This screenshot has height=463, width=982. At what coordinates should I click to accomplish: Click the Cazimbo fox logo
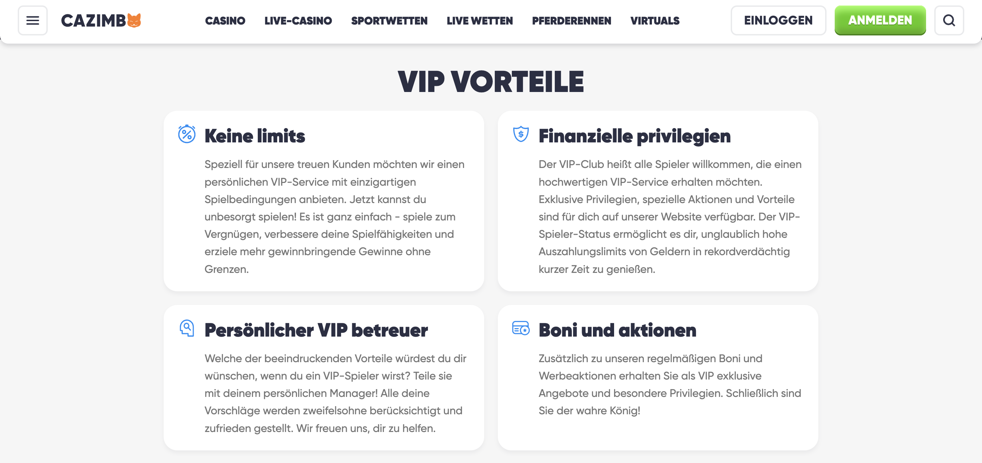pos(101,20)
